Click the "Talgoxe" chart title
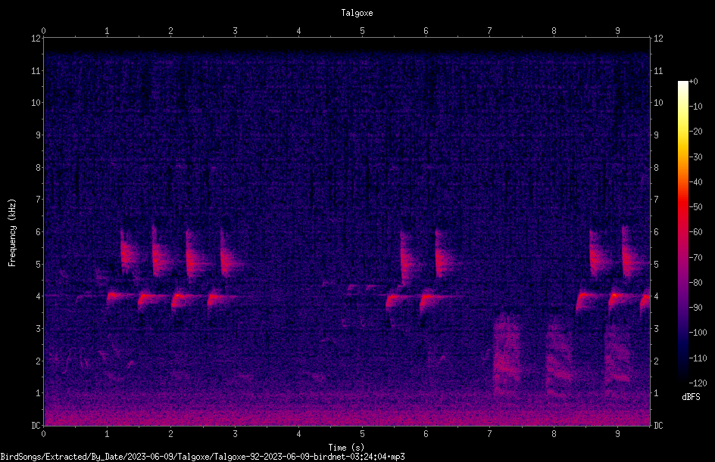The image size is (715, 462). [x=357, y=13]
